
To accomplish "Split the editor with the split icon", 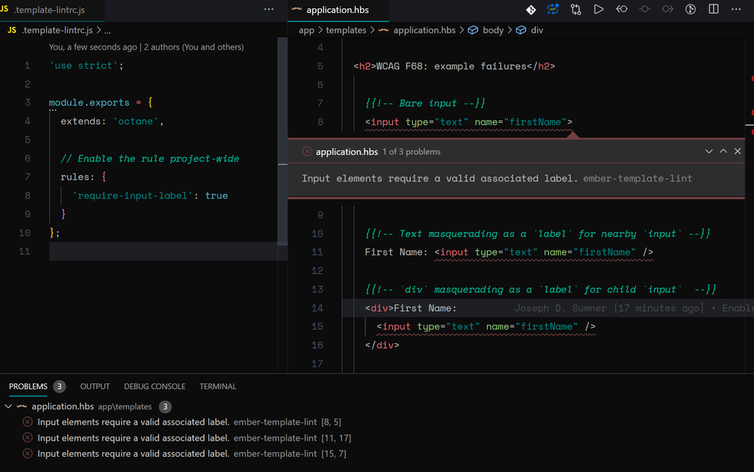I will 714,9.
